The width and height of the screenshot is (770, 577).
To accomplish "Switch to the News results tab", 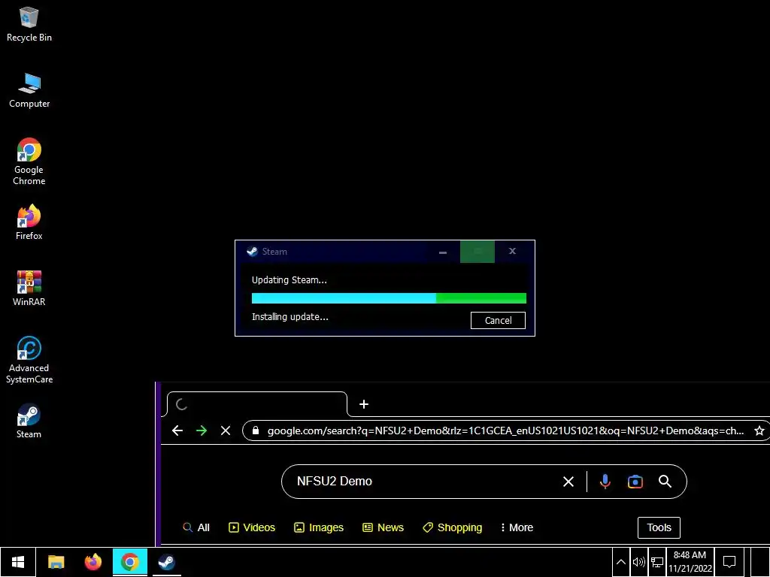I will tap(383, 527).
